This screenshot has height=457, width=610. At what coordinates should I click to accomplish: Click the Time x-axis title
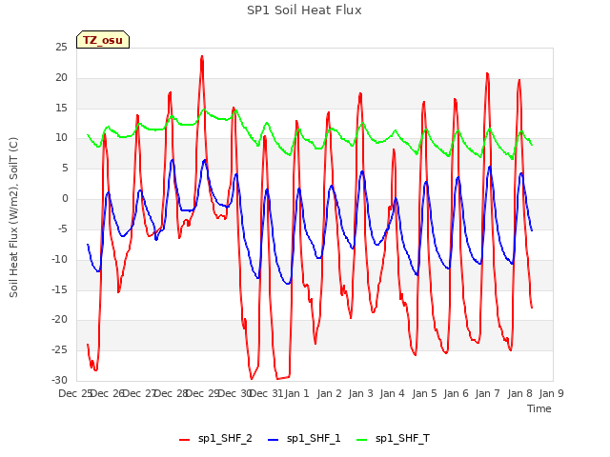(x=539, y=408)
